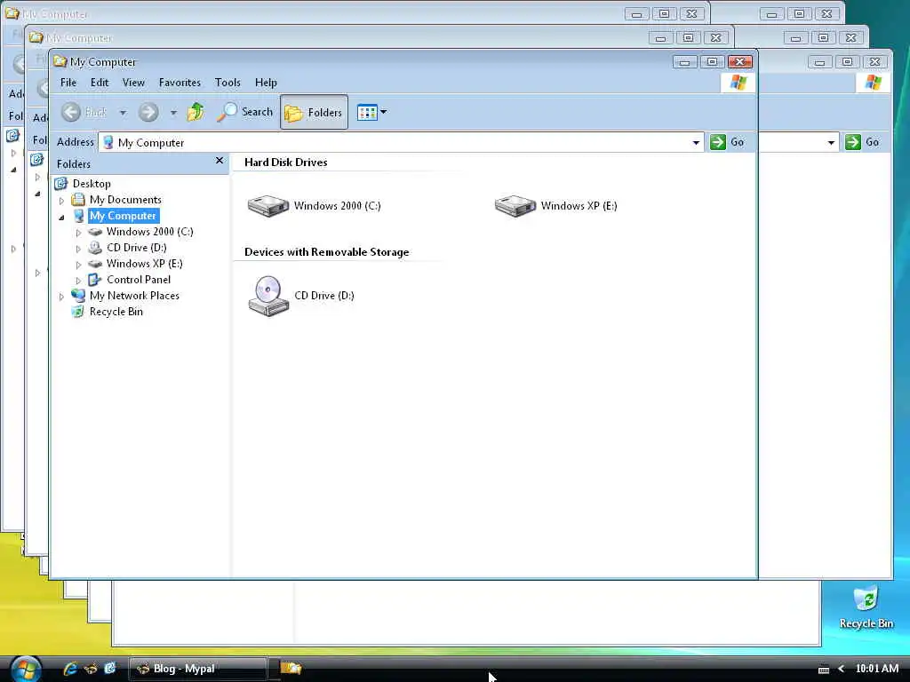This screenshot has width=910, height=682.
Task: Expand CD Drive (D:) tree node
Action: click(x=78, y=249)
